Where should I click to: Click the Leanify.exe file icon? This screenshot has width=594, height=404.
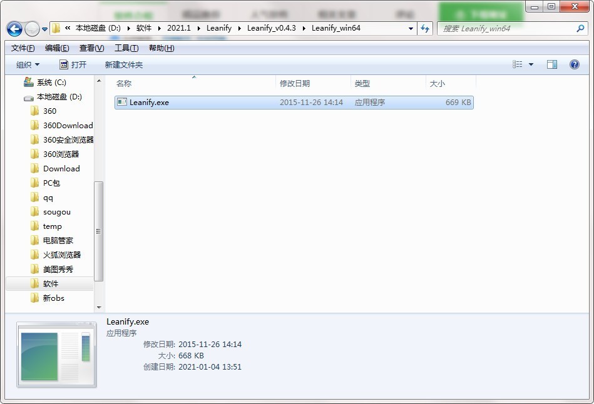pyautogui.click(x=122, y=103)
